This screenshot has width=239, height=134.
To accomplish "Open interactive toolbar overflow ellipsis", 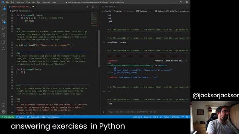I will 150,11.
